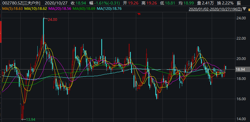Click the 13.94 low price marker
This screenshot has width=250, height=122.
tap(30, 119)
